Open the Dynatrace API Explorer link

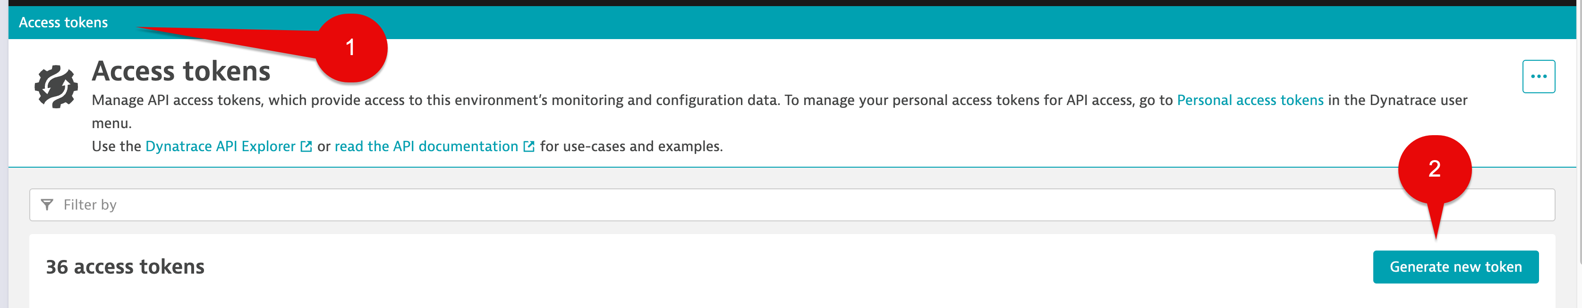(x=221, y=146)
